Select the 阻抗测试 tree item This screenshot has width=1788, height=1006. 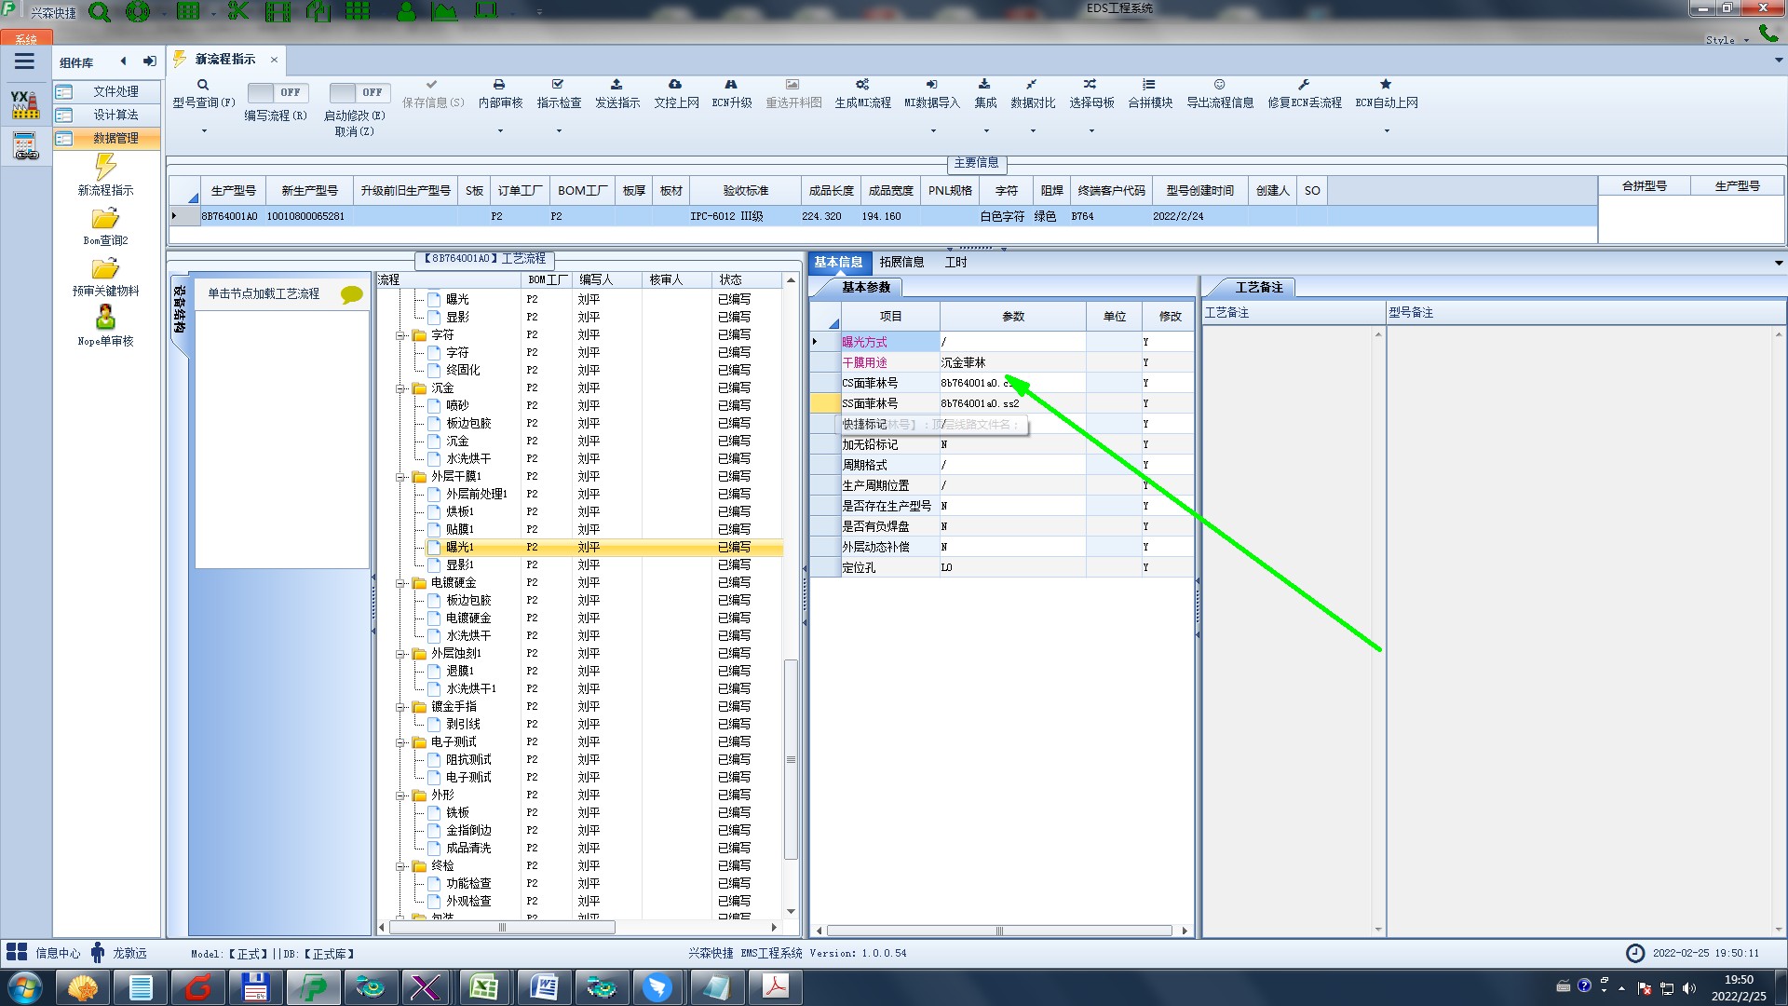tap(468, 760)
